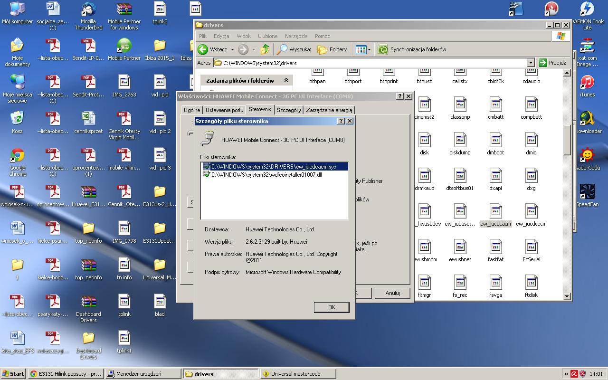Switch to the Szczegóły tab
The image size is (608, 380).
coord(288,110)
